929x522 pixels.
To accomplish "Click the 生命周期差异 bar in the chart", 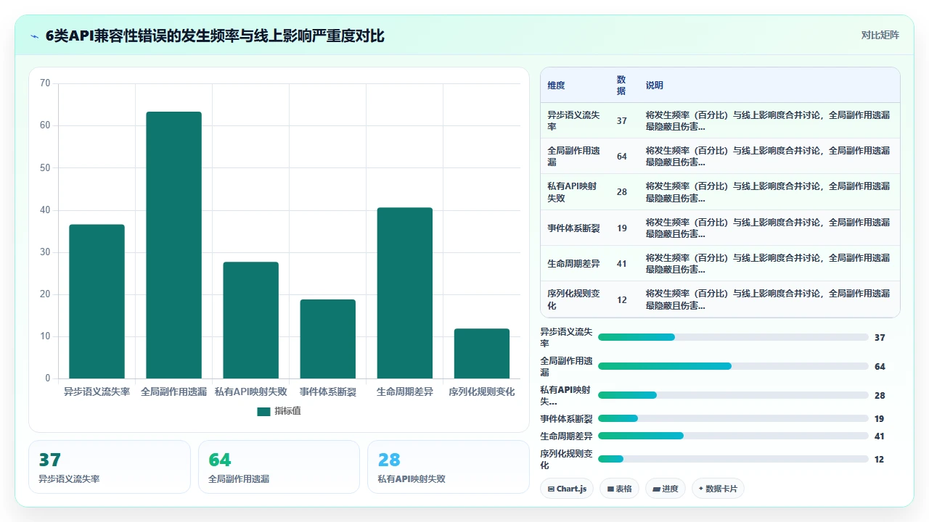I will [405, 293].
